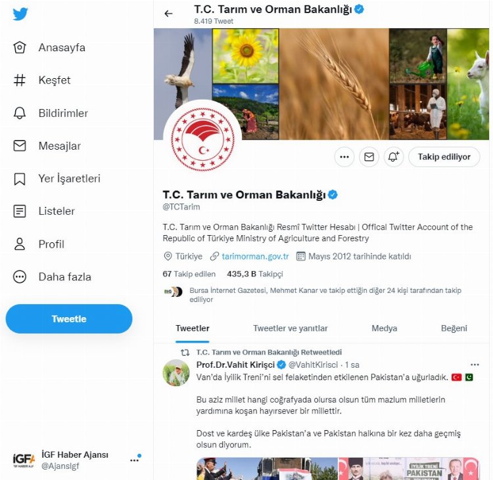Click the Tweetle button

[69, 319]
